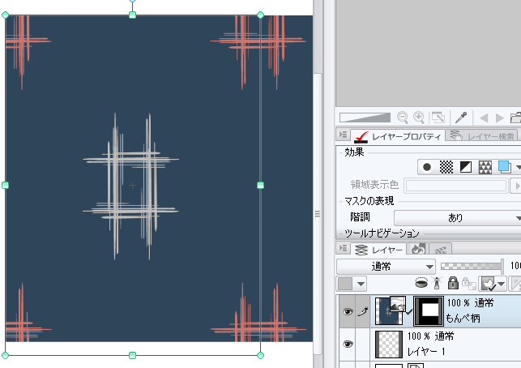Switch to the レイヤープロパティ tab
521x368 pixels.
(x=397, y=135)
